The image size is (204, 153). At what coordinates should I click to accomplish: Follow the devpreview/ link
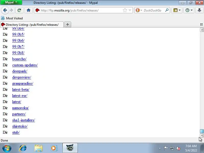click(x=22, y=77)
